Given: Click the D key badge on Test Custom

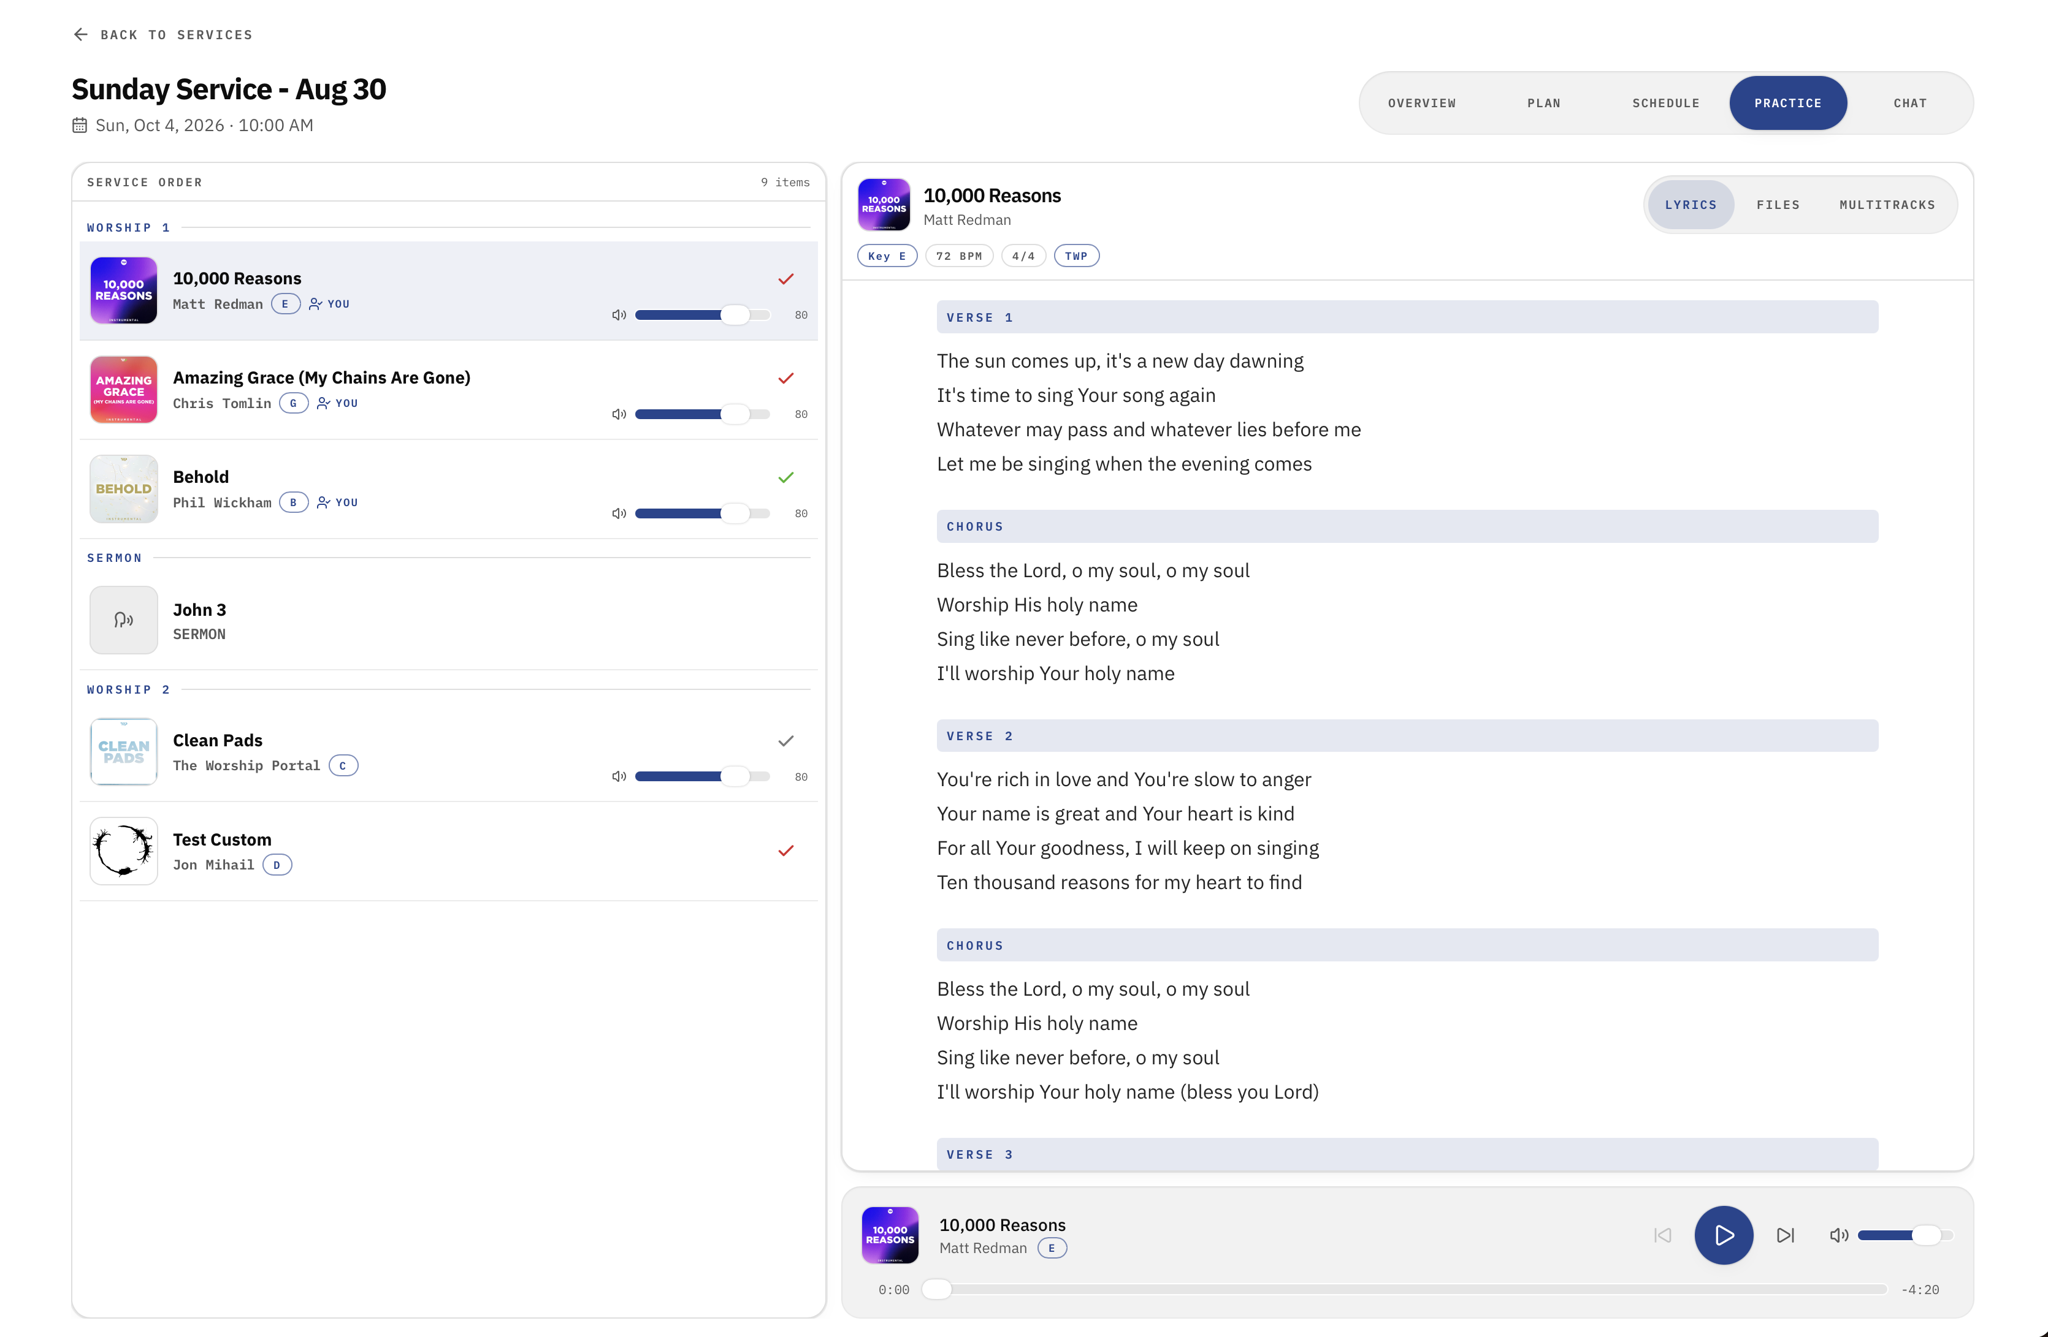Looking at the screenshot, I should coord(277,865).
